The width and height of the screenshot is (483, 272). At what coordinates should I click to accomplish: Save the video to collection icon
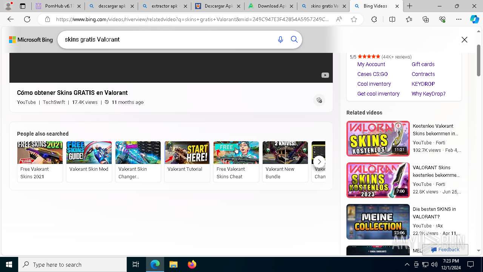[x=319, y=100]
